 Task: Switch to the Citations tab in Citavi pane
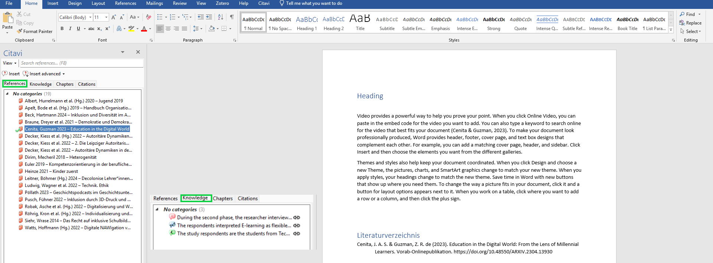(86, 84)
